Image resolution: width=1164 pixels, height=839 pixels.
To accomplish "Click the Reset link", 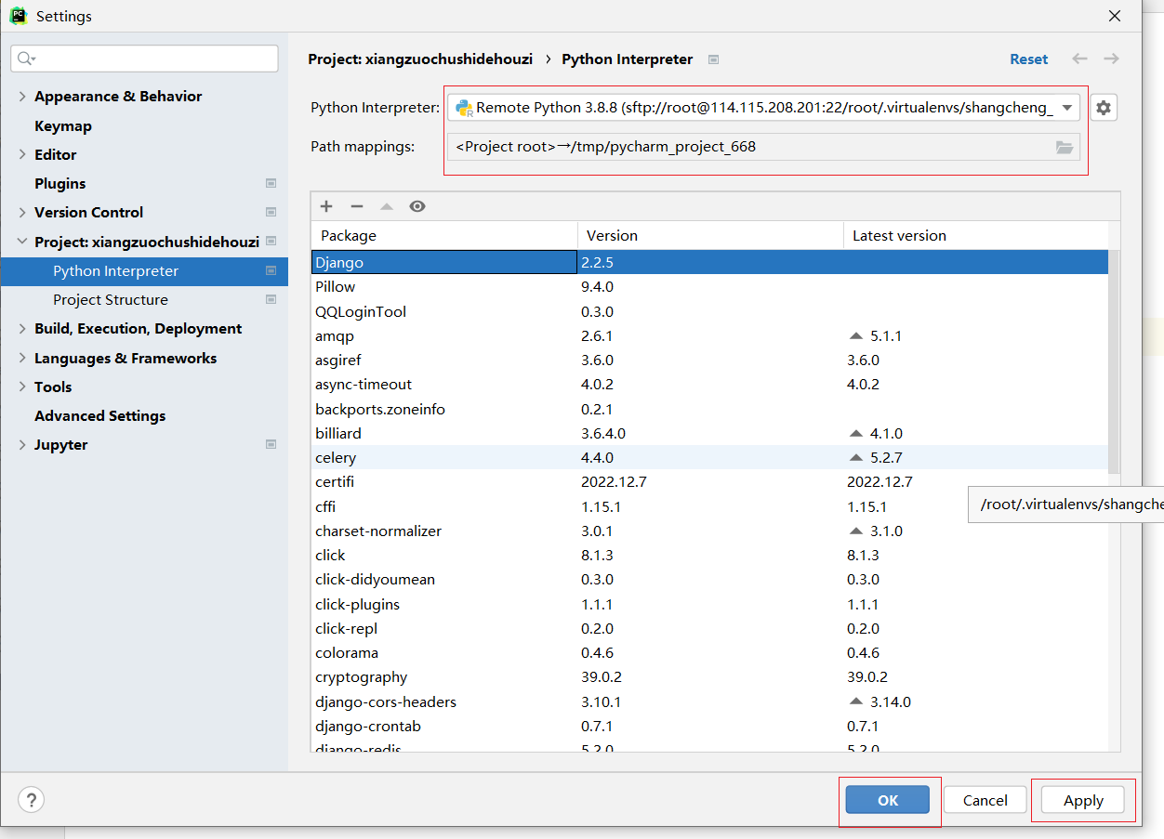I will tap(1028, 59).
